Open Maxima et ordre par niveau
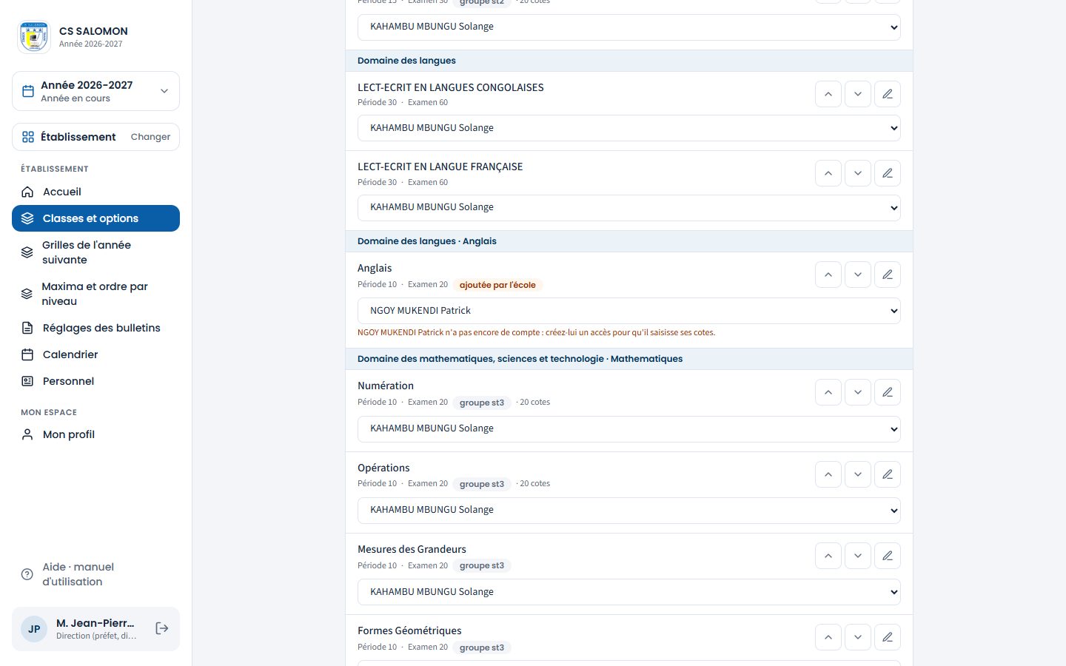 click(95, 294)
